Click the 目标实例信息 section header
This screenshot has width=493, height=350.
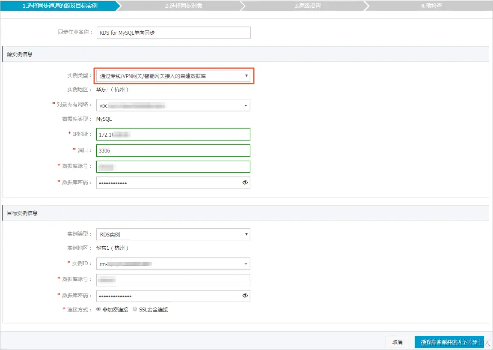tap(246, 213)
